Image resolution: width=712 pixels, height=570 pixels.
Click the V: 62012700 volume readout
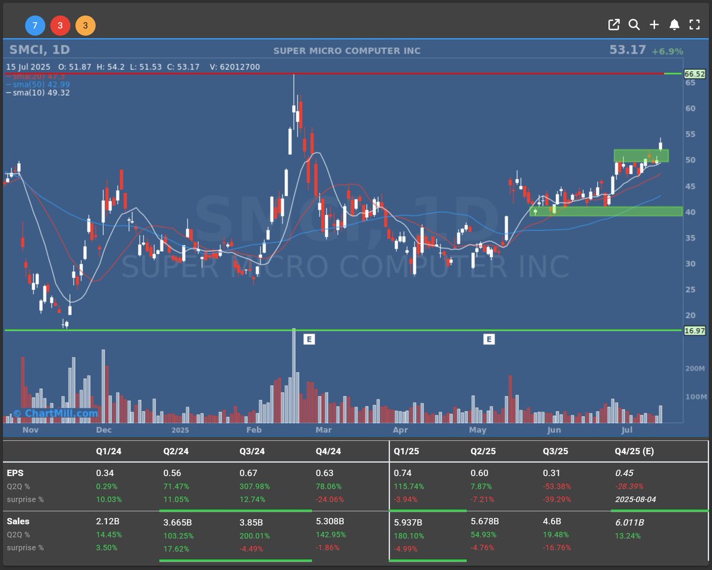235,66
